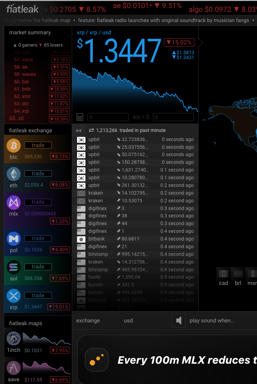Screen dimensions: 257x384
Task: Click the 0 gainers 65 losers summary
Action: tap(38, 45)
